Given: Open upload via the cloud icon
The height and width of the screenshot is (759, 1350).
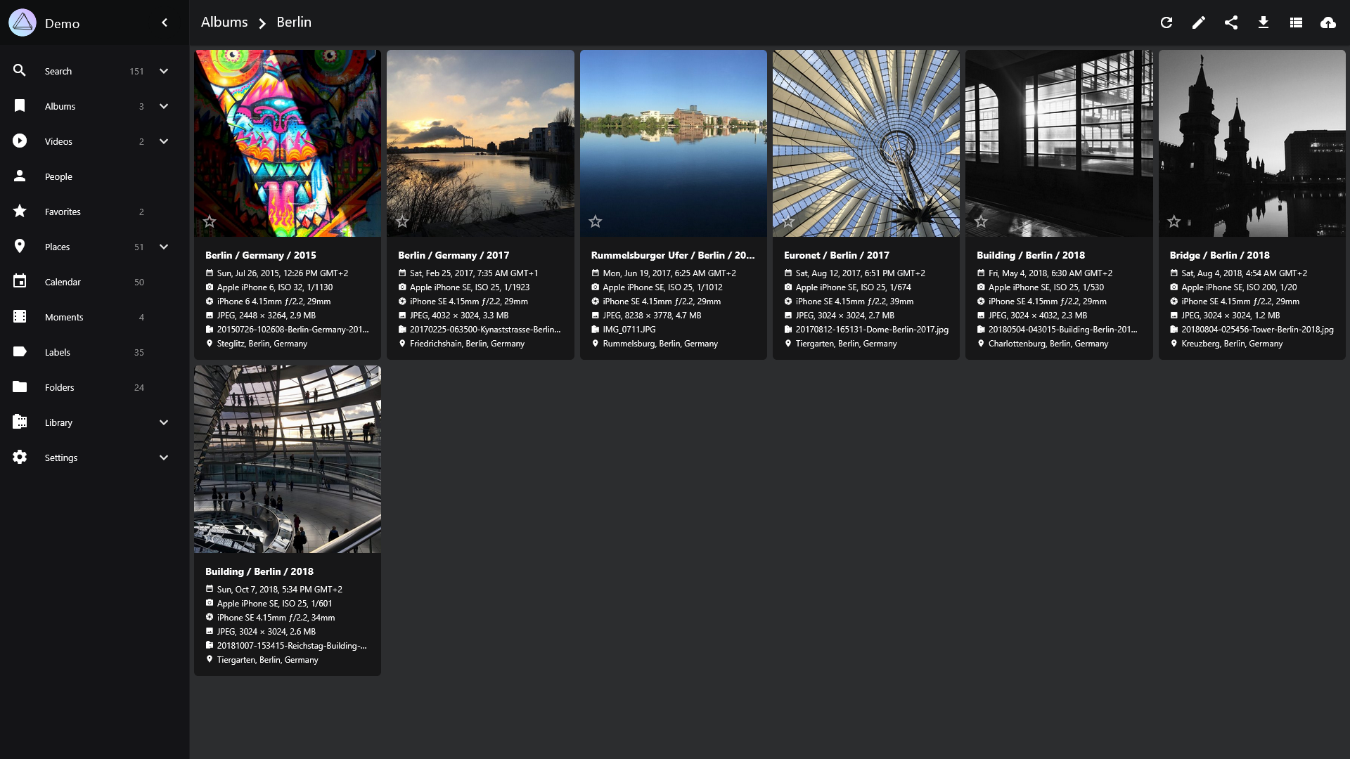Looking at the screenshot, I should [x=1327, y=22].
